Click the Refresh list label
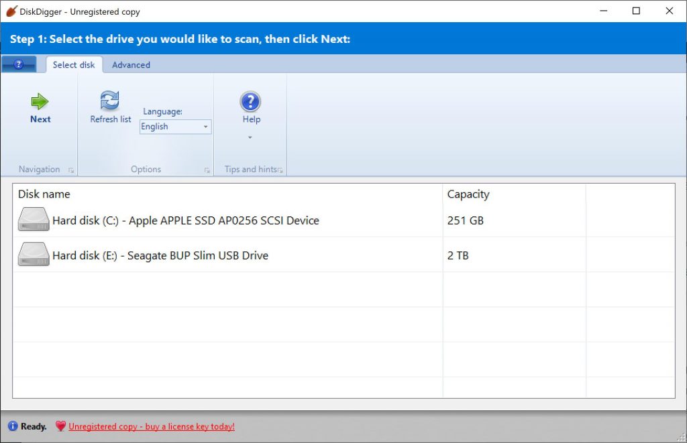 click(x=111, y=119)
